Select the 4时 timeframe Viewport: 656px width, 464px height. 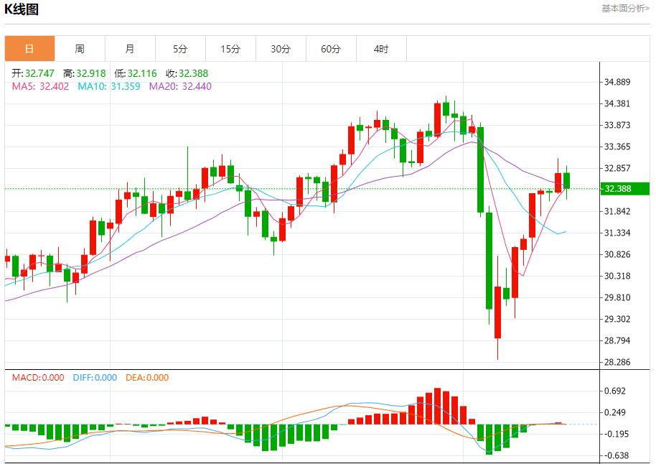382,49
